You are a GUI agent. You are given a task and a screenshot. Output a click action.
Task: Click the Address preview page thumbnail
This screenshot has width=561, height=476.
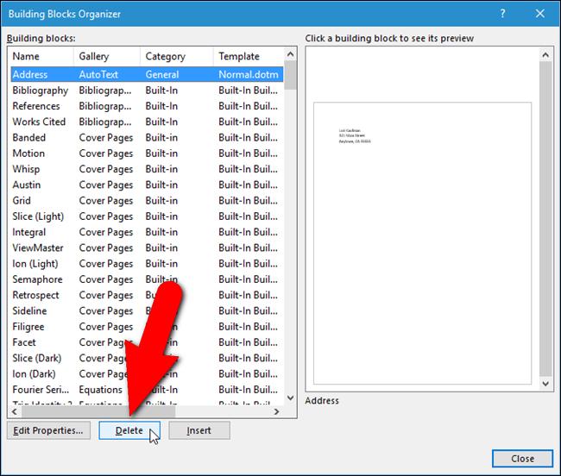pyautogui.click(x=422, y=243)
